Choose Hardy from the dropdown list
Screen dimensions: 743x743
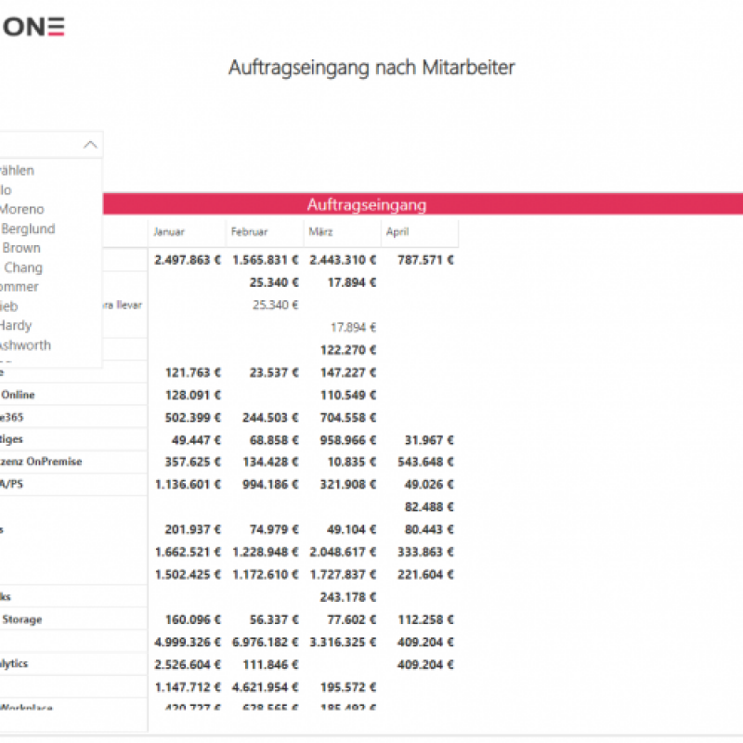pyautogui.click(x=16, y=325)
